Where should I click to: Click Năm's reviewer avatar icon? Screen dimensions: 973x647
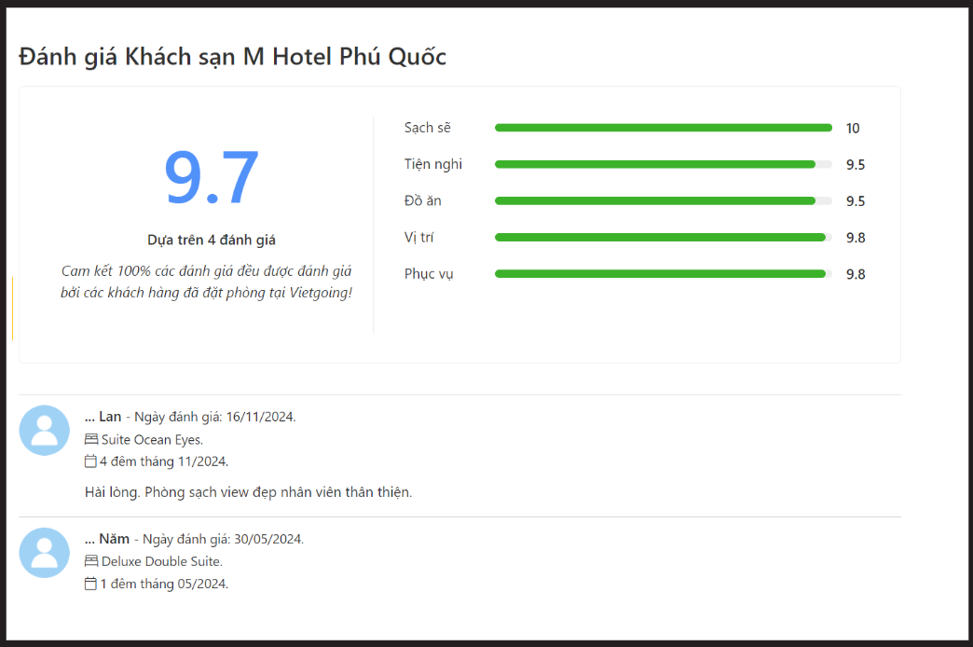(44, 553)
